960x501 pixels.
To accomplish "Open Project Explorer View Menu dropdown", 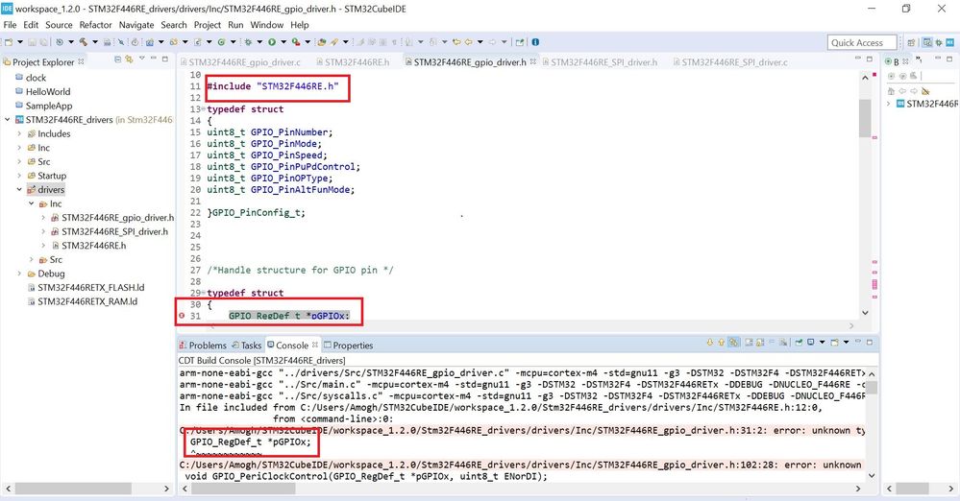I will point(141,59).
